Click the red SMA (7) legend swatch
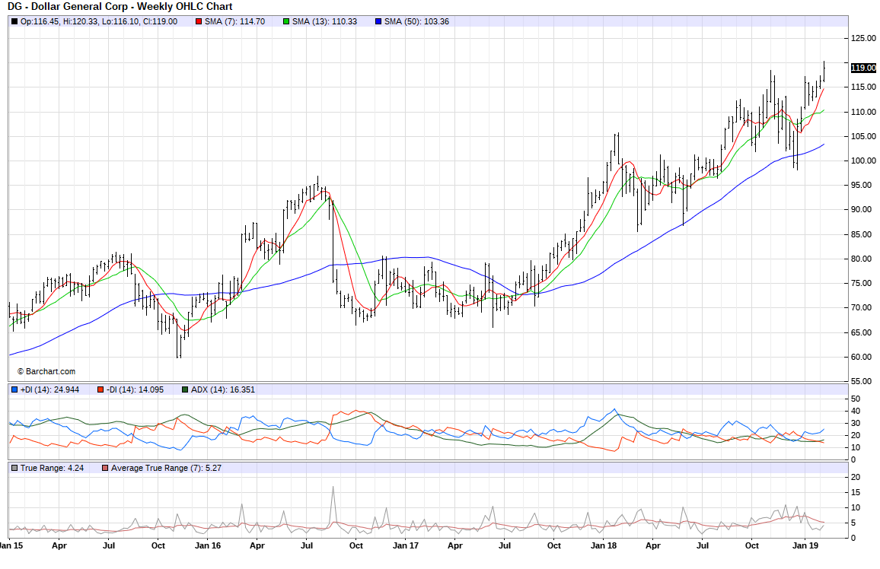 coord(199,22)
